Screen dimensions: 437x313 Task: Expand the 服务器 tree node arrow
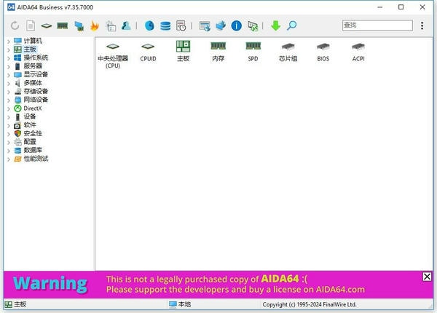click(9, 66)
